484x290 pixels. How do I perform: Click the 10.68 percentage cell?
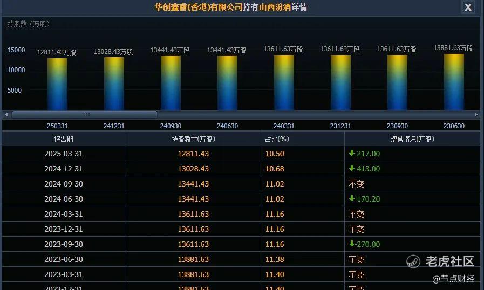(275, 169)
